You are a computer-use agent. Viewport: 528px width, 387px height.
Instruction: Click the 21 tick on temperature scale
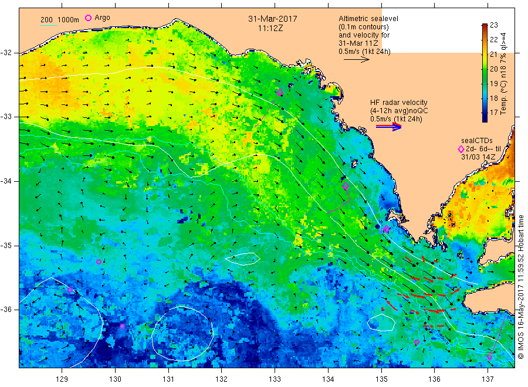coord(493,54)
